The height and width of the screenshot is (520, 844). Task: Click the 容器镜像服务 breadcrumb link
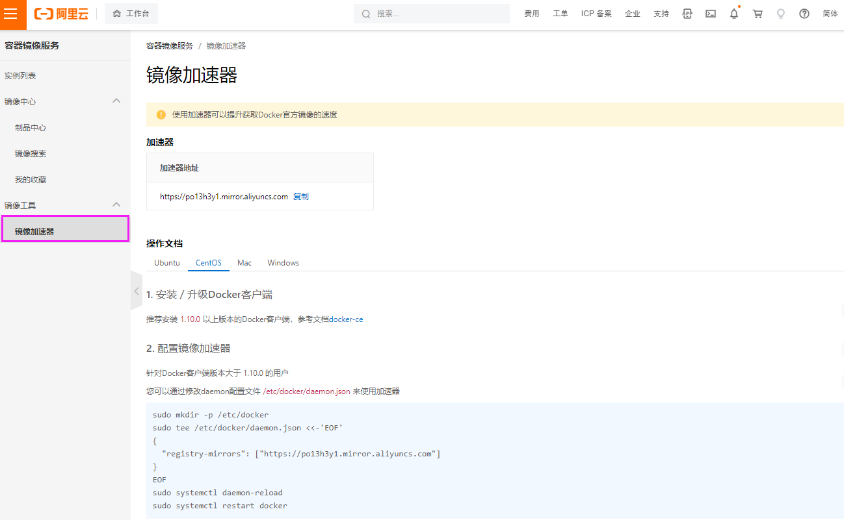170,46
